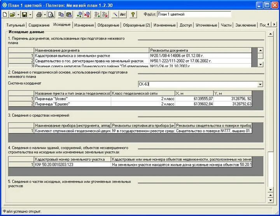This screenshot has height=216, width=280.
Task: Click the up arrow at the top of the main scrollbar
Action: pyautogui.click(x=271, y=34)
